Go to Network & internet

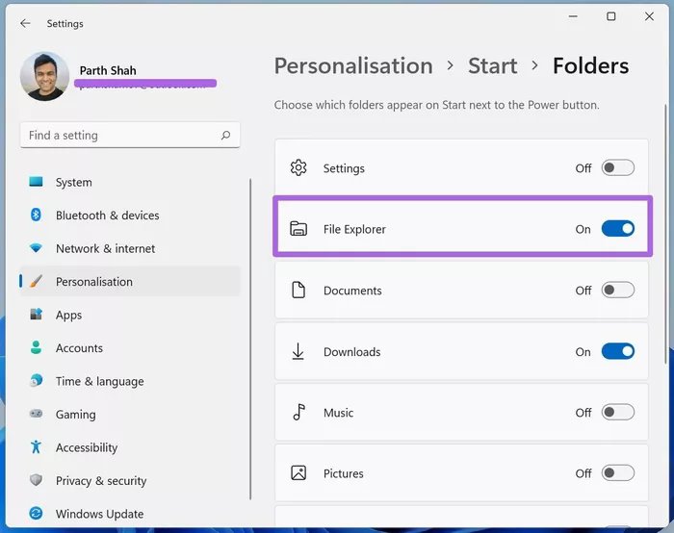point(130,248)
